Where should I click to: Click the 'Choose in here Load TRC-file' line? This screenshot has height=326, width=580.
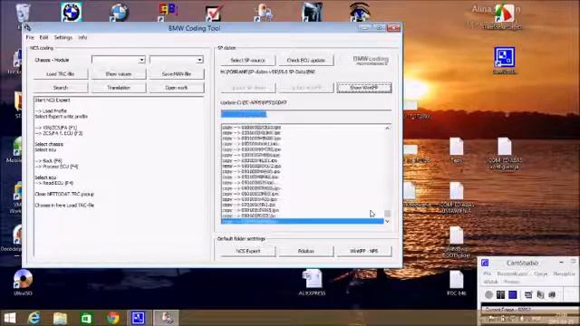point(64,206)
